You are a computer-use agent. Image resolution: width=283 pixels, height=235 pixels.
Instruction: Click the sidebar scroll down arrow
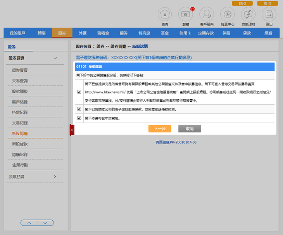coord(45,223)
